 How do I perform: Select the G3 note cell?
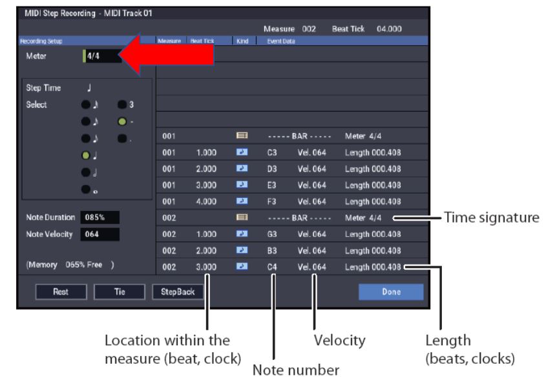[x=272, y=234]
